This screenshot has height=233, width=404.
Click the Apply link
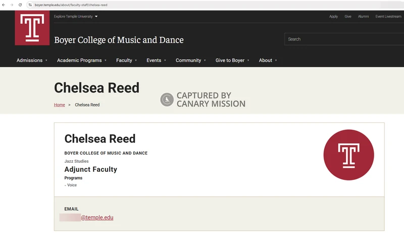coord(333,17)
